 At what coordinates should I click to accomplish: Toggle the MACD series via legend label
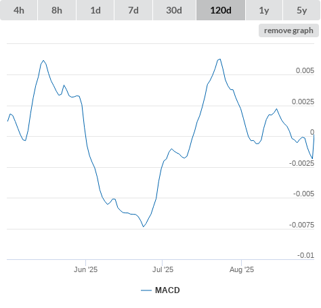(167, 290)
